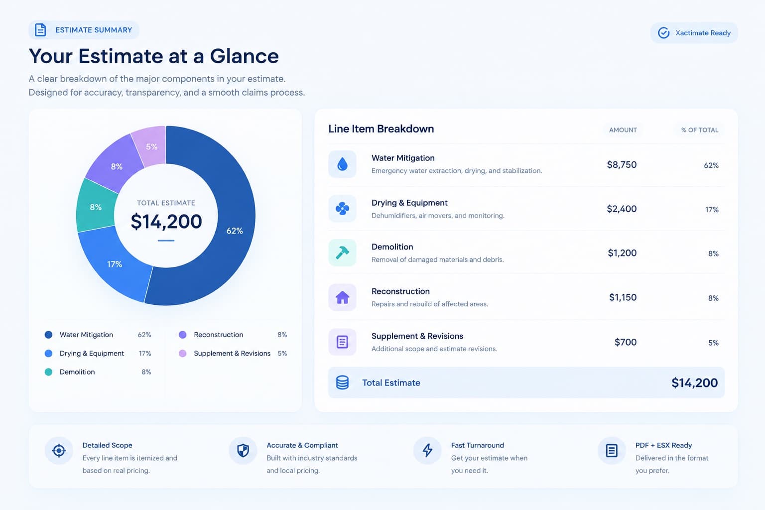Select the Drying & Equipment fan icon
765x510 pixels.
point(342,209)
